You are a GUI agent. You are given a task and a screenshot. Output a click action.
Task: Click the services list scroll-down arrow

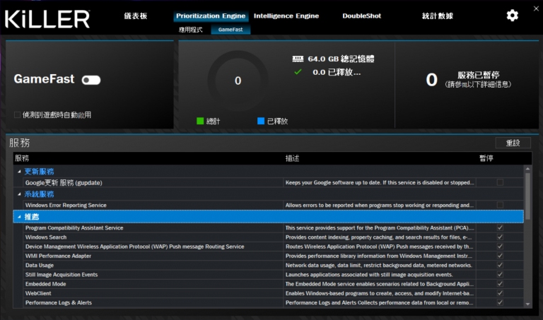tap(527, 304)
